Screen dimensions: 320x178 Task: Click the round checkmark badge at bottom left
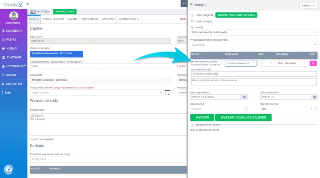tap(8, 169)
